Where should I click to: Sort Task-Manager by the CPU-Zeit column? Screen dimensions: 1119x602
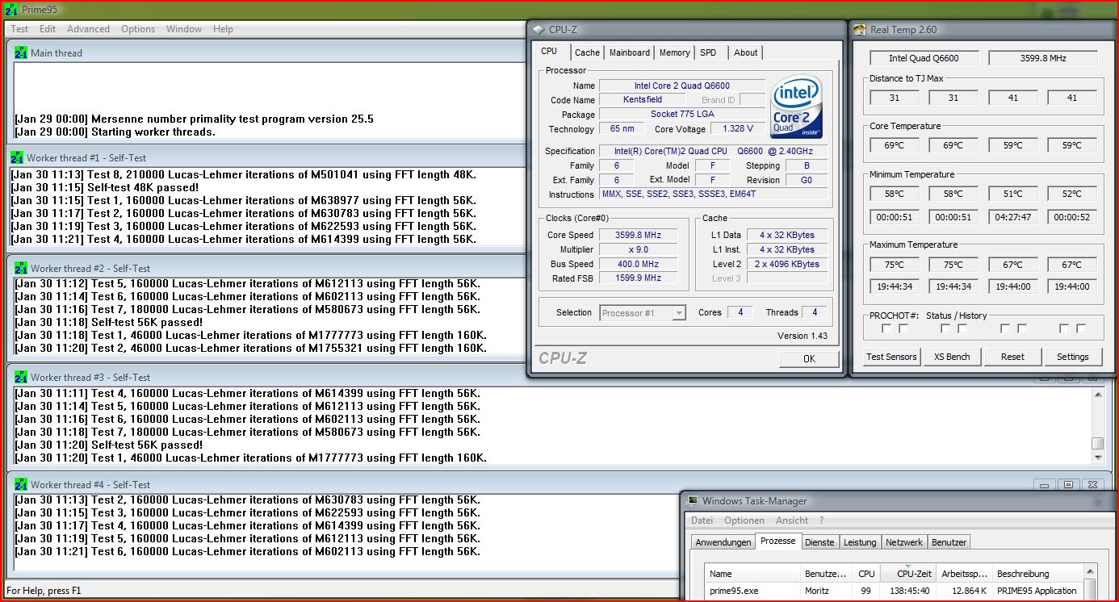click(x=909, y=574)
